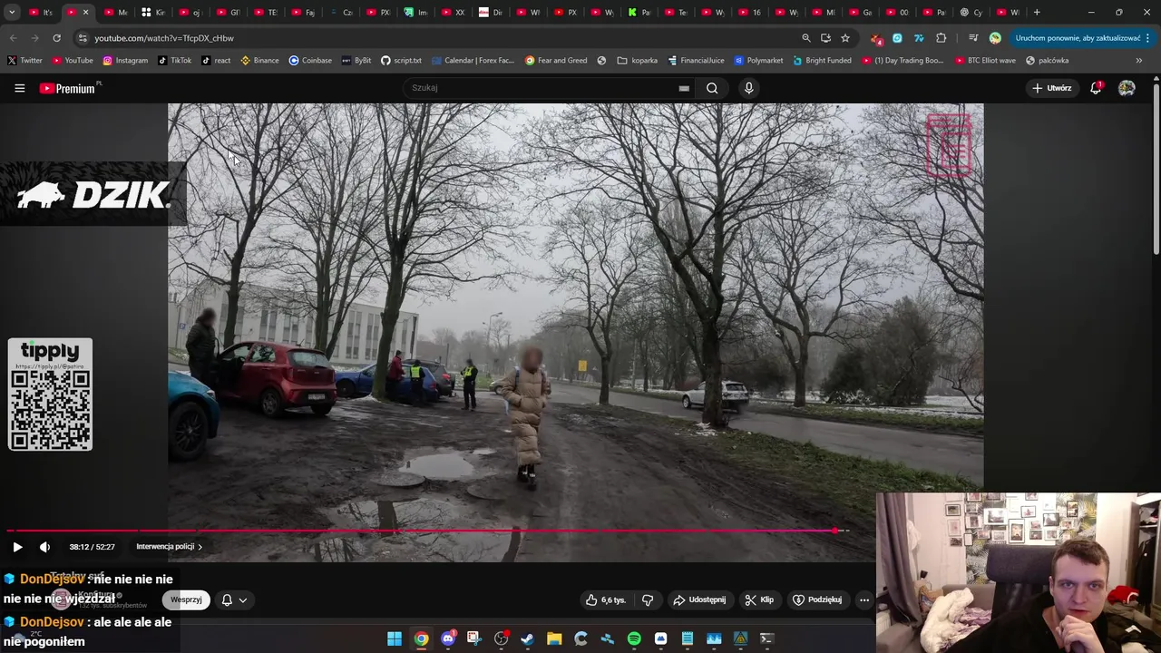The height and width of the screenshot is (653, 1161).
Task: Open more actions three-dot menu under video
Action: coord(864,599)
